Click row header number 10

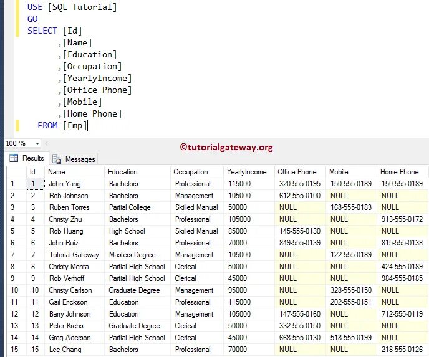tap(17, 290)
